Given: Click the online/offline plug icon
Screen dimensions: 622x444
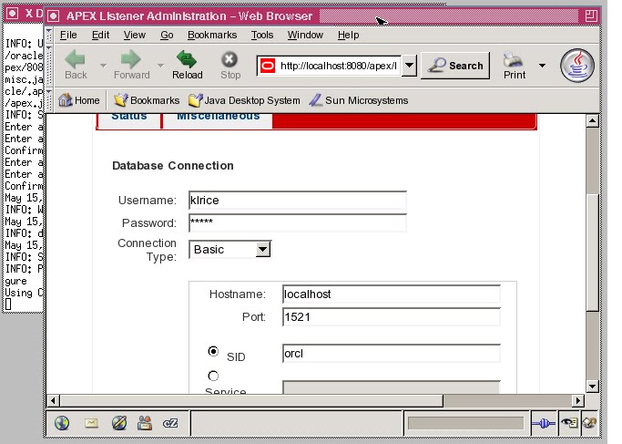Looking at the screenshot, I should 544,424.
